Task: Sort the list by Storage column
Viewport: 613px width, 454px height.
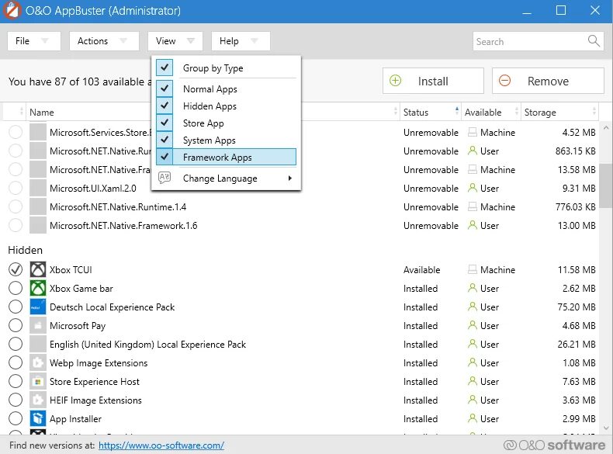Action: tap(559, 113)
